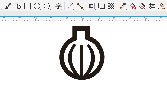Viewport: 167px width, 109px height.
Task: Select the Interactive Fill tool
Action: [133, 6]
